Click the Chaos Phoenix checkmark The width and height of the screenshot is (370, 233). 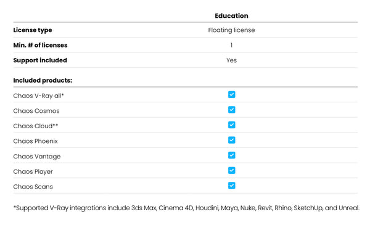(231, 140)
